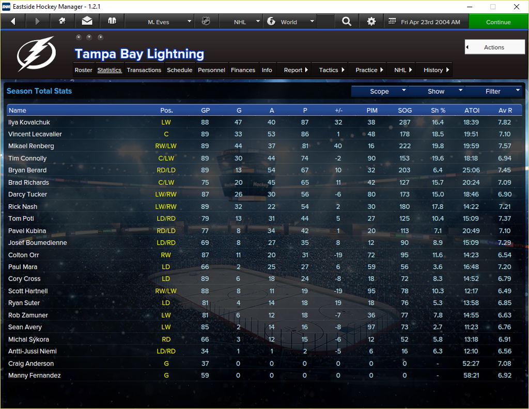Open Ilya Kovalchuk's player profile

[x=29, y=122]
